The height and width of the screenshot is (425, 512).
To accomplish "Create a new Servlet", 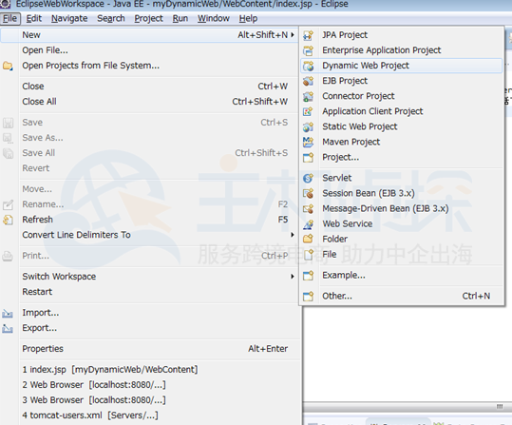I will pos(401,178).
